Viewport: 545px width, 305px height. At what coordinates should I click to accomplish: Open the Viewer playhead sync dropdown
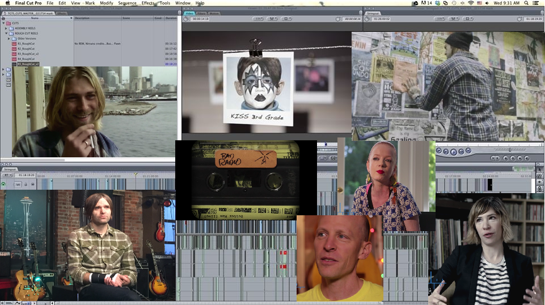point(272,19)
